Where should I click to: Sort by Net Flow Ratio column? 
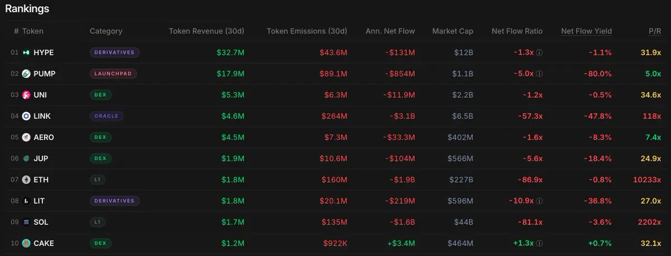(x=517, y=31)
